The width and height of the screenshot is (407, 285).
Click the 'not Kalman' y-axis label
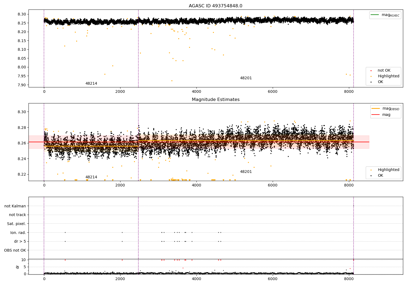point(15,206)
